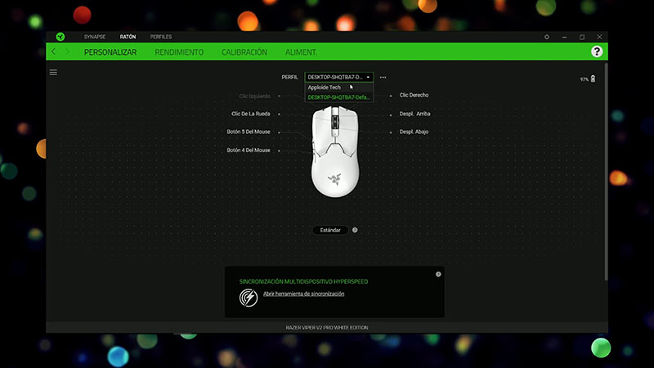The height and width of the screenshot is (368, 654).
Task: Select the Despl. Arriba assignment
Action: (x=414, y=114)
